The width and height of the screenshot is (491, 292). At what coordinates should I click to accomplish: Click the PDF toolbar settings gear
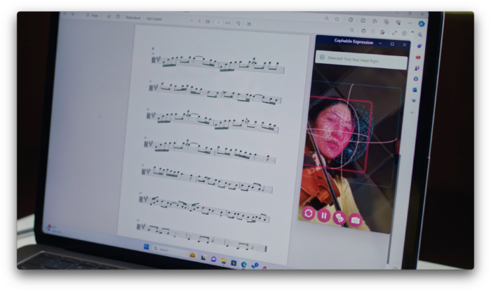coord(405,32)
